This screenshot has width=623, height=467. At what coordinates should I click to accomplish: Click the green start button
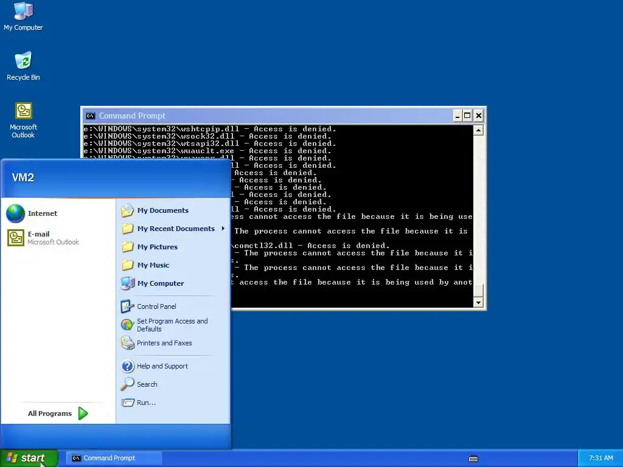pos(29,458)
